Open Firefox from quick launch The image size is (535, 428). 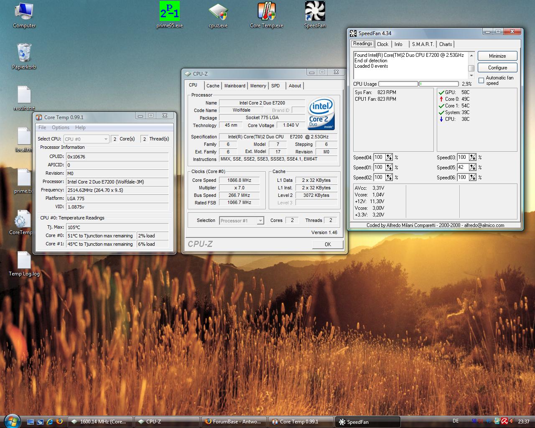click(x=59, y=422)
